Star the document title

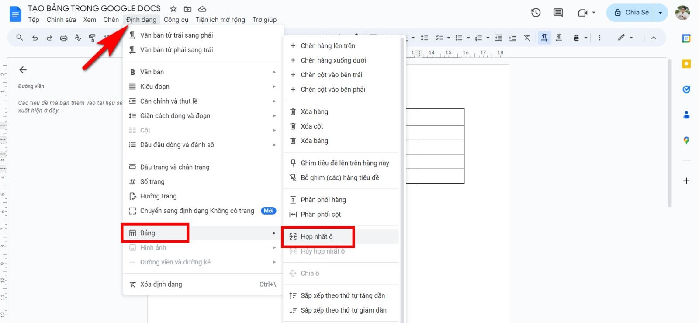[173, 9]
